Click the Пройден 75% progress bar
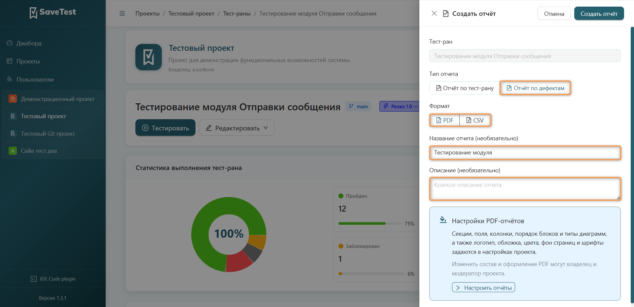634x307 pixels. (370, 223)
